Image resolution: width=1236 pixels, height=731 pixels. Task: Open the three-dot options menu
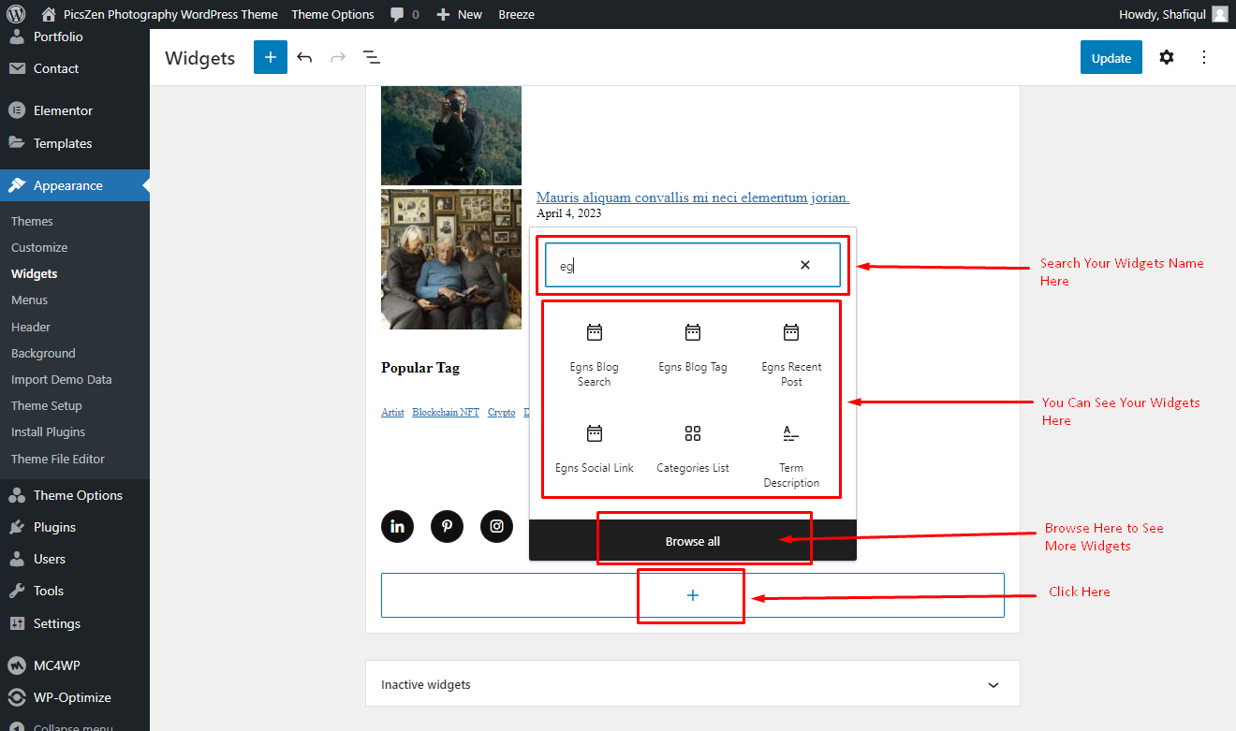click(x=1204, y=57)
